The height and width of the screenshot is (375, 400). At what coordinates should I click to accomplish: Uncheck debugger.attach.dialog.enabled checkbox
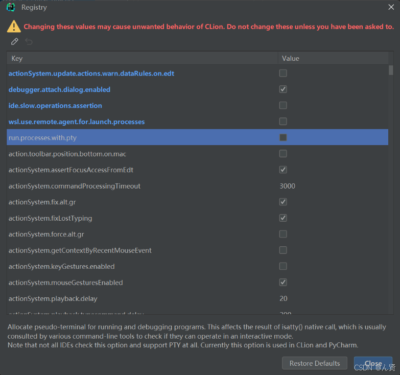tap(283, 89)
